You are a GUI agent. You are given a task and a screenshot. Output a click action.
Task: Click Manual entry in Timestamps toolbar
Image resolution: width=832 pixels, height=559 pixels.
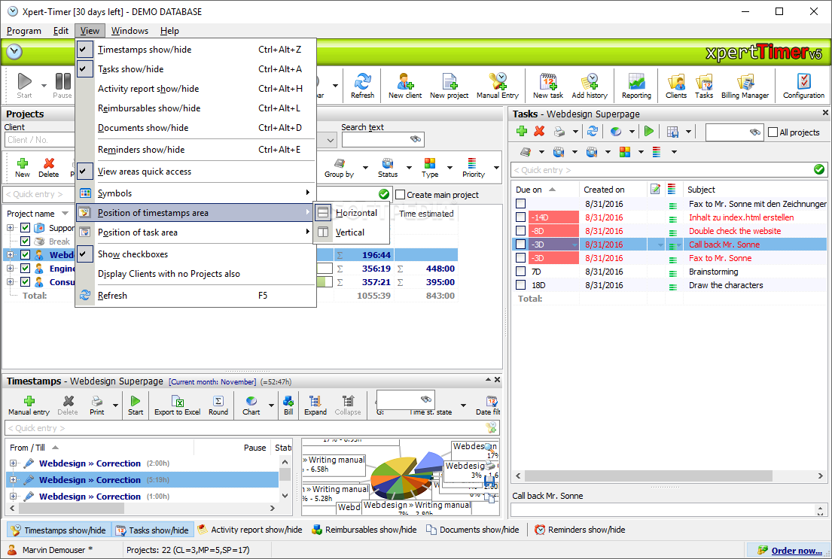(x=29, y=406)
